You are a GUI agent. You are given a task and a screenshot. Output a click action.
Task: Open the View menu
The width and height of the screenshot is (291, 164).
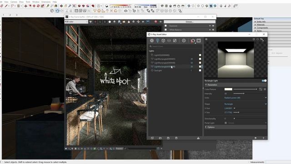pyautogui.click(x=6, y=2)
